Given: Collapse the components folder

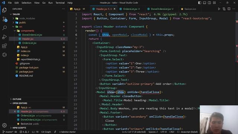Looking at the screenshot, I should [x=38, y=31].
